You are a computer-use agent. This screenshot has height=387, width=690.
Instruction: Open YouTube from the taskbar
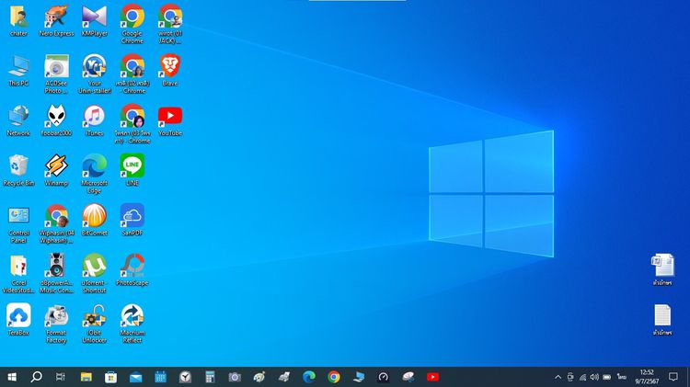tap(432, 377)
